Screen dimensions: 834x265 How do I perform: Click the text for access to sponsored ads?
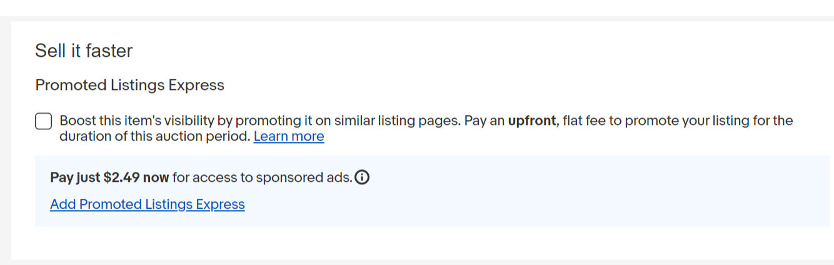click(x=262, y=177)
